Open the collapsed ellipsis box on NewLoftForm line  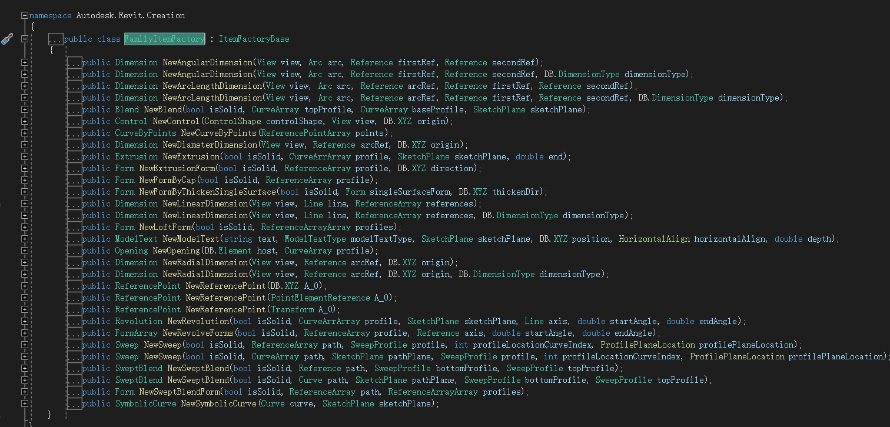pos(74,228)
